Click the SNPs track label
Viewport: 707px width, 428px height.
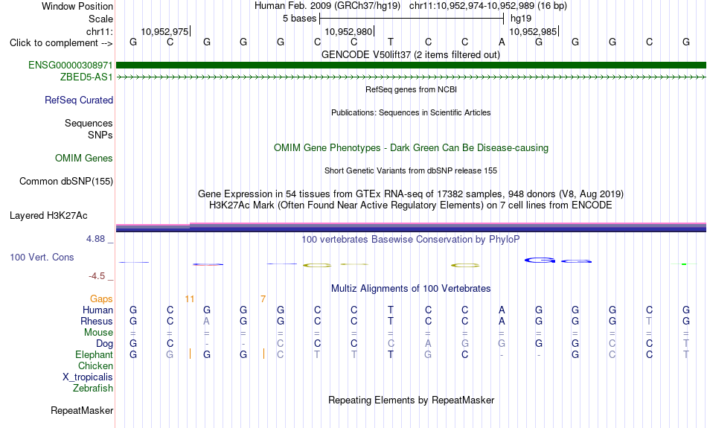tap(100, 135)
